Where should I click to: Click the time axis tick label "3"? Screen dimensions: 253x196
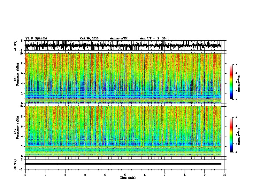[x=85, y=175]
